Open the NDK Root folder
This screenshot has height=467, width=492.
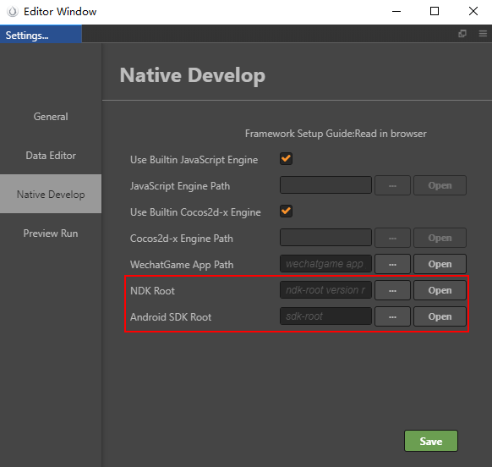click(440, 290)
